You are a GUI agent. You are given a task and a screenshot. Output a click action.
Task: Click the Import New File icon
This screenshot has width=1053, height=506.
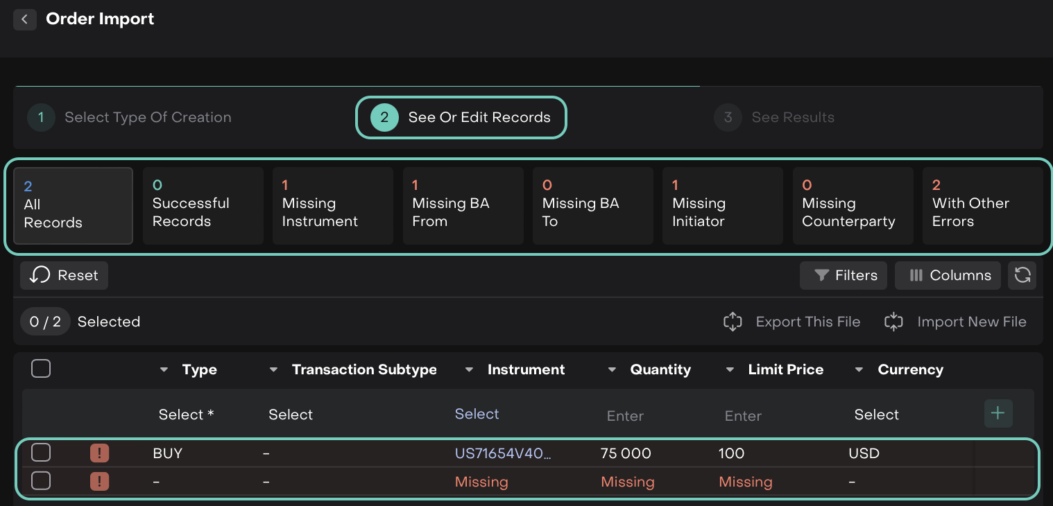(x=893, y=322)
